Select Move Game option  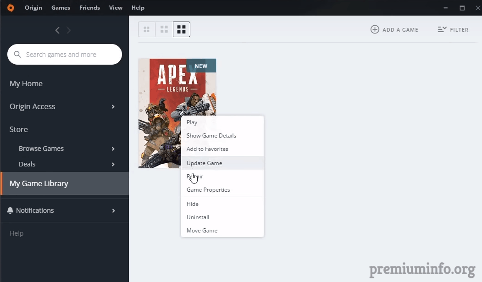pyautogui.click(x=222, y=230)
